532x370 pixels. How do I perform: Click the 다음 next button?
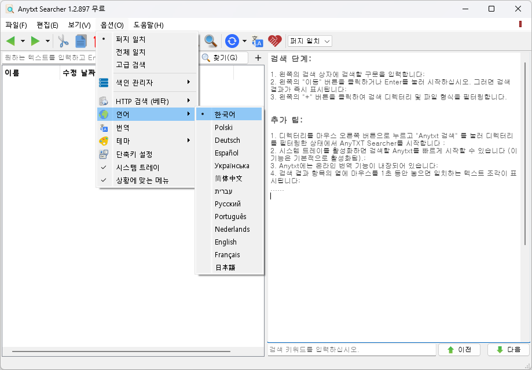click(x=508, y=350)
